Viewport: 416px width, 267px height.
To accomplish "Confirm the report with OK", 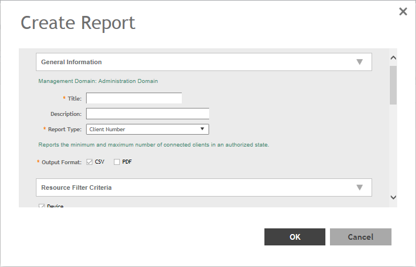I will tap(295, 237).
